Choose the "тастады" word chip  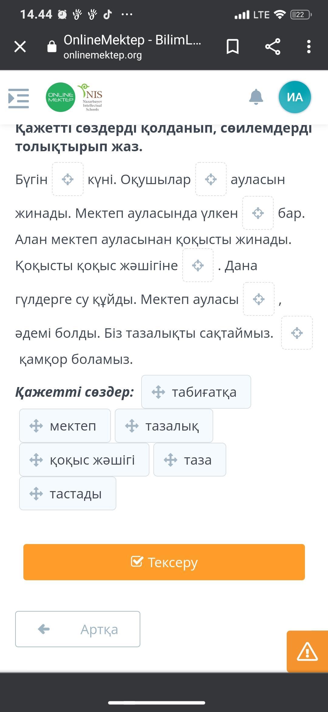click(x=68, y=494)
